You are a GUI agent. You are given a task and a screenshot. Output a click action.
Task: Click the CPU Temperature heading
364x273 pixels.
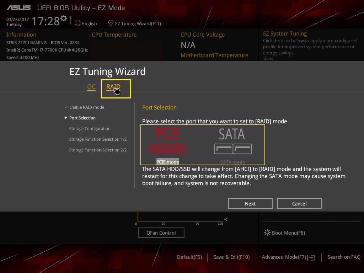click(114, 34)
